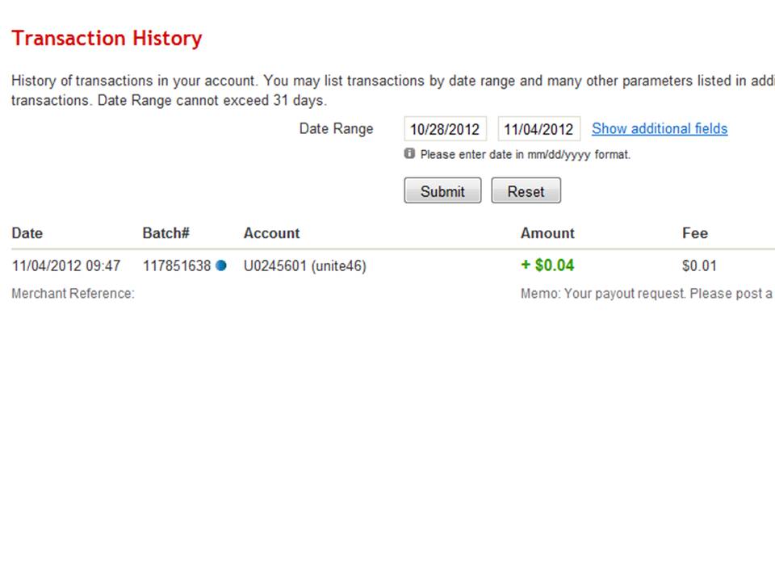Click account U0245601 (unite46)

coord(304,265)
